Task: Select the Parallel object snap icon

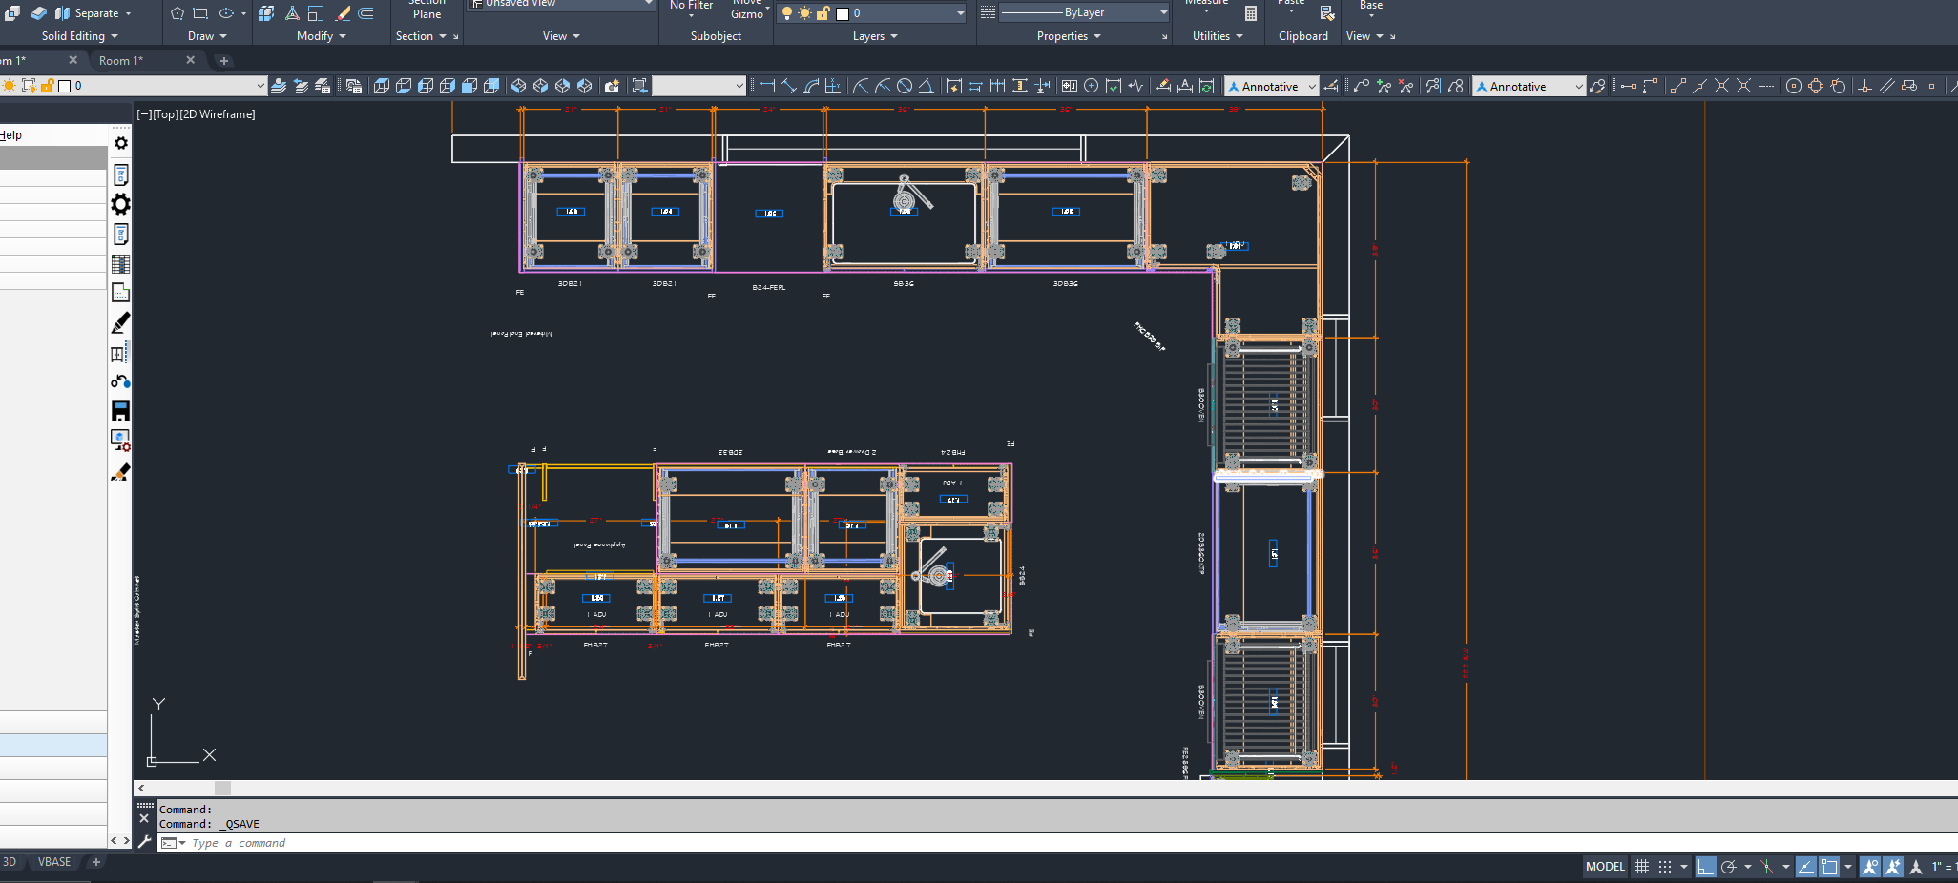Action: [1886, 86]
